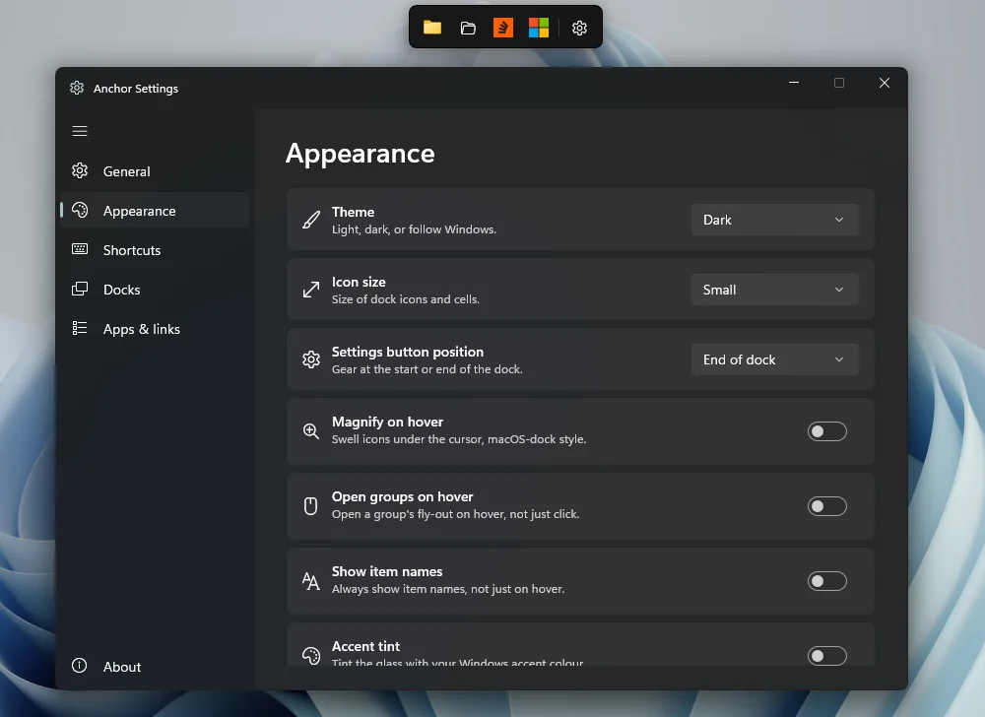Click the Icon size resize arrow icon

point(311,290)
